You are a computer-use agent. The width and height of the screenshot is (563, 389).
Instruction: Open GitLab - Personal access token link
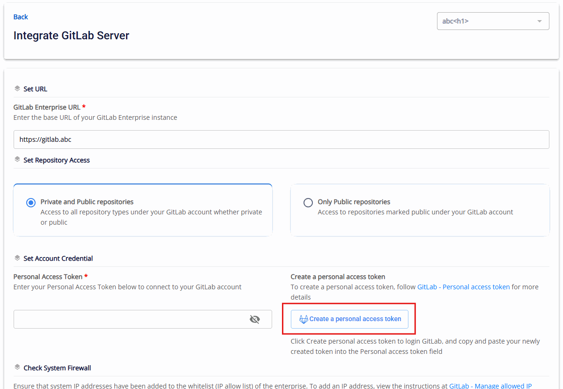coord(464,287)
